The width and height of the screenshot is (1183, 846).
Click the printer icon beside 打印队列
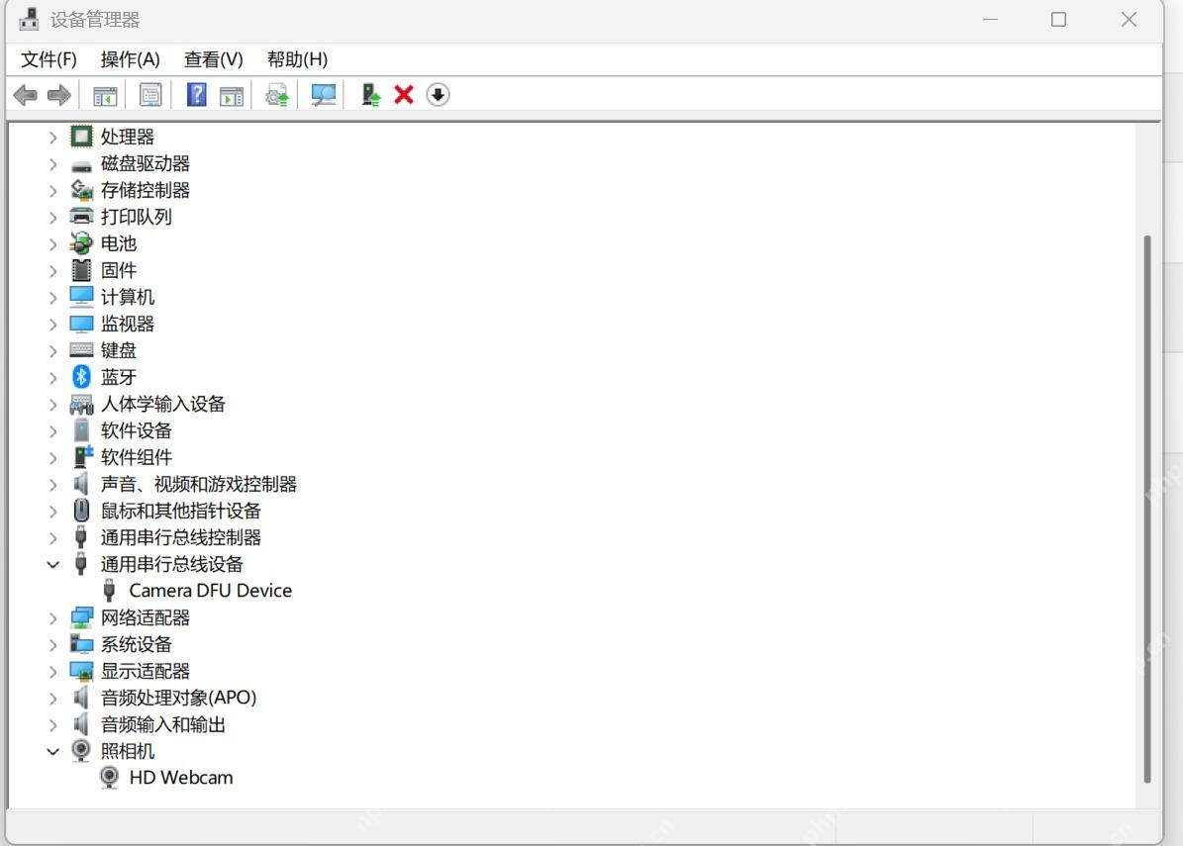pyautogui.click(x=81, y=217)
